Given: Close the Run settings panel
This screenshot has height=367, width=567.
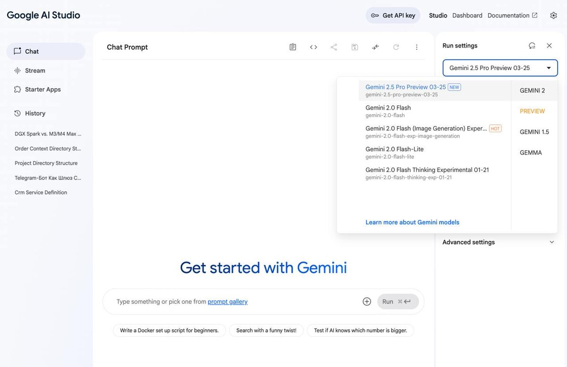Looking at the screenshot, I should [x=549, y=46].
